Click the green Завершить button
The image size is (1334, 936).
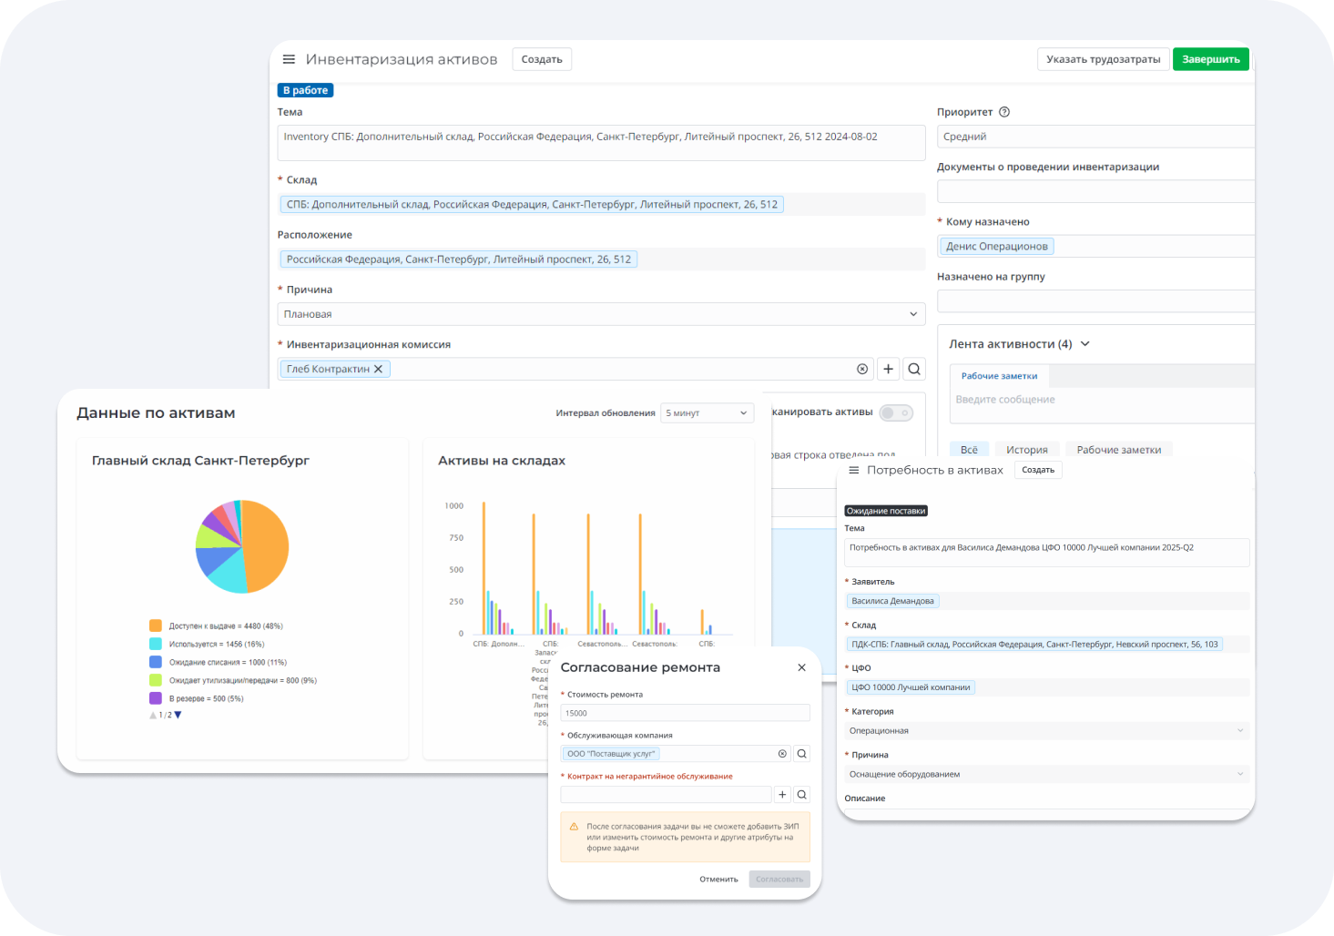(1211, 59)
